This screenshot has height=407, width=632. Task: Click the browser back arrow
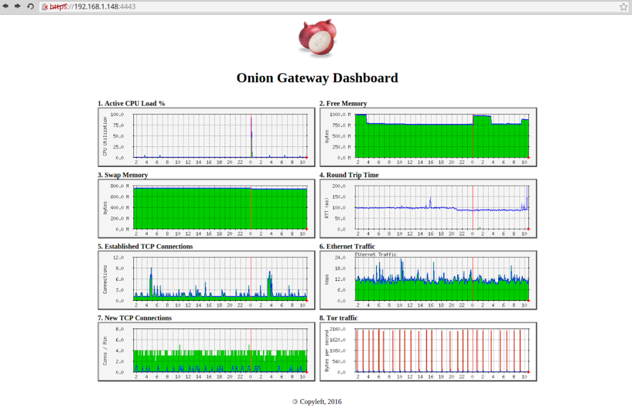point(6,6)
